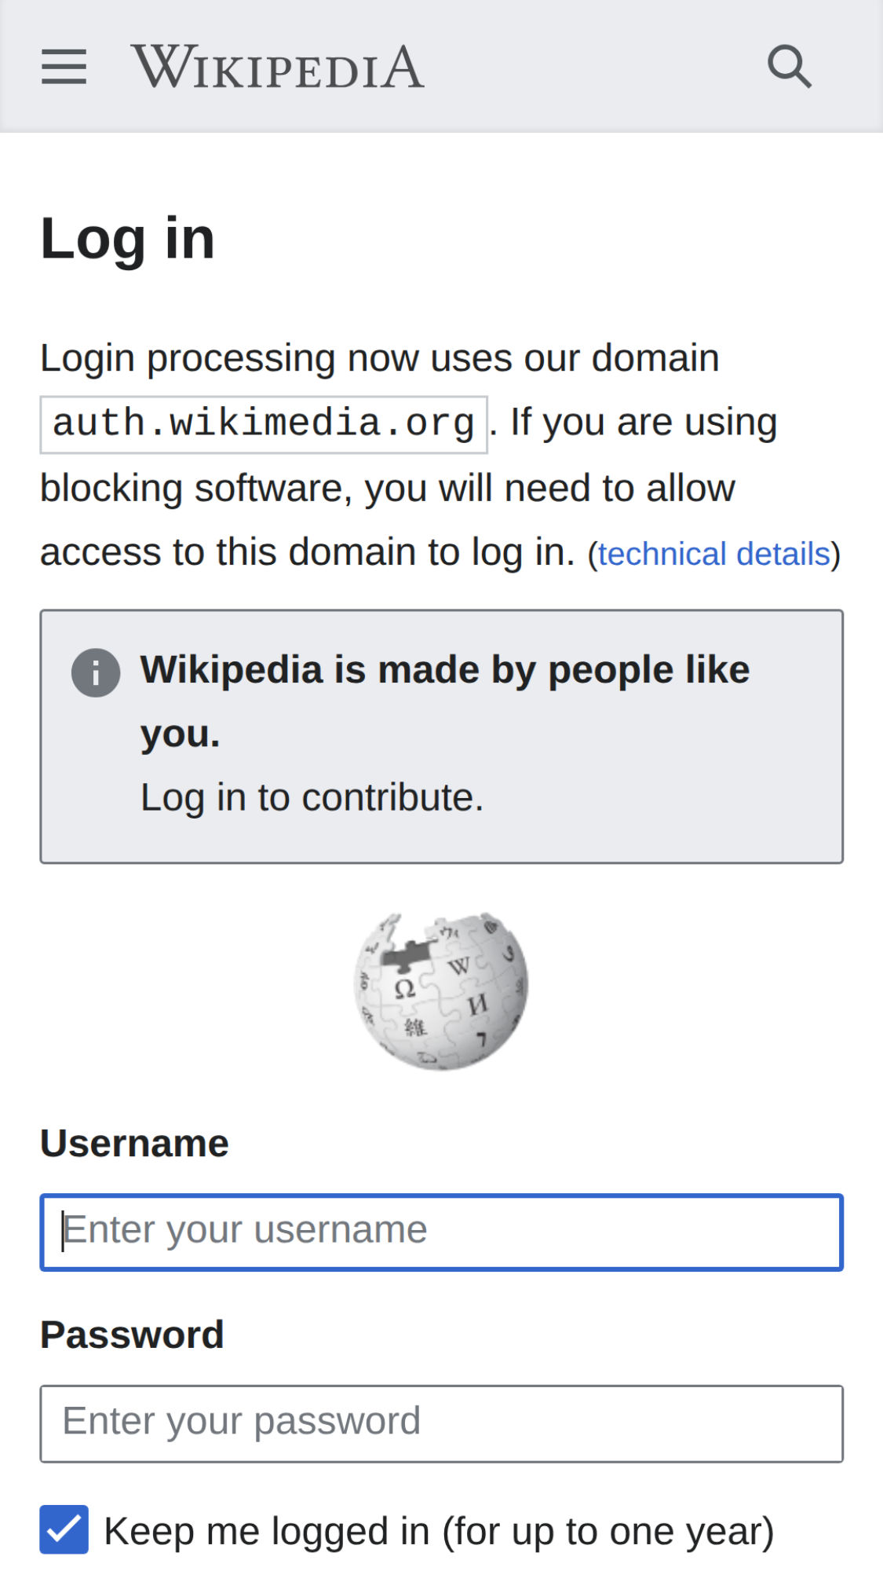Click into the Password input field
The width and height of the screenshot is (883, 1571).
(441, 1423)
